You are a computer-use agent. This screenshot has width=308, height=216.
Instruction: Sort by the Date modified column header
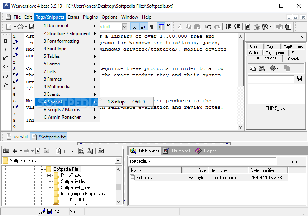tap(268, 170)
